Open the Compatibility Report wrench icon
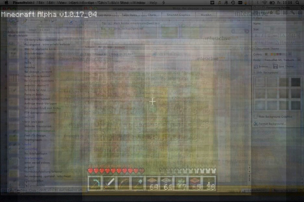The width and height of the screenshot is (304, 202). pyautogui.click(x=292, y=13)
